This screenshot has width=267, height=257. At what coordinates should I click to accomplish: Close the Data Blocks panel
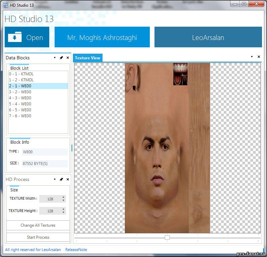point(68,58)
